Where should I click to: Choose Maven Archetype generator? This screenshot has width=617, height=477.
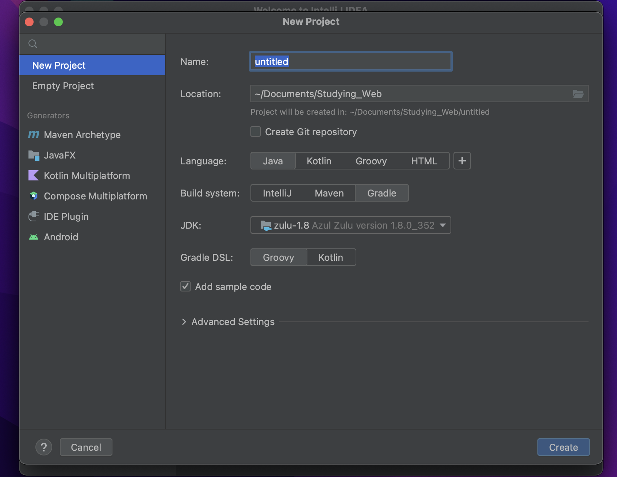(92, 135)
